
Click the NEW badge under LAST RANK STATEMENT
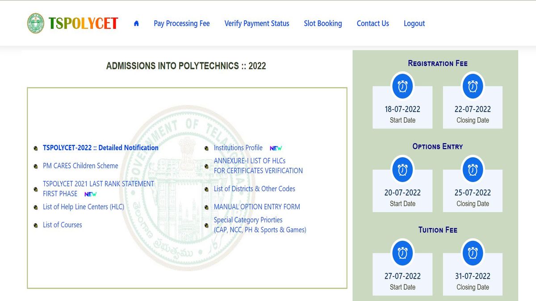90,194
